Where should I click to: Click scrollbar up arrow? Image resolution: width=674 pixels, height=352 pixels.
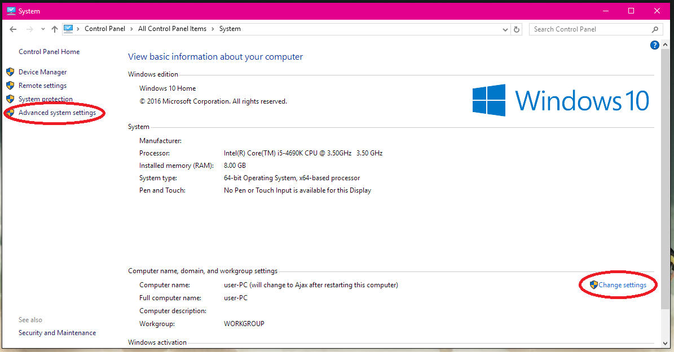pyautogui.click(x=665, y=44)
